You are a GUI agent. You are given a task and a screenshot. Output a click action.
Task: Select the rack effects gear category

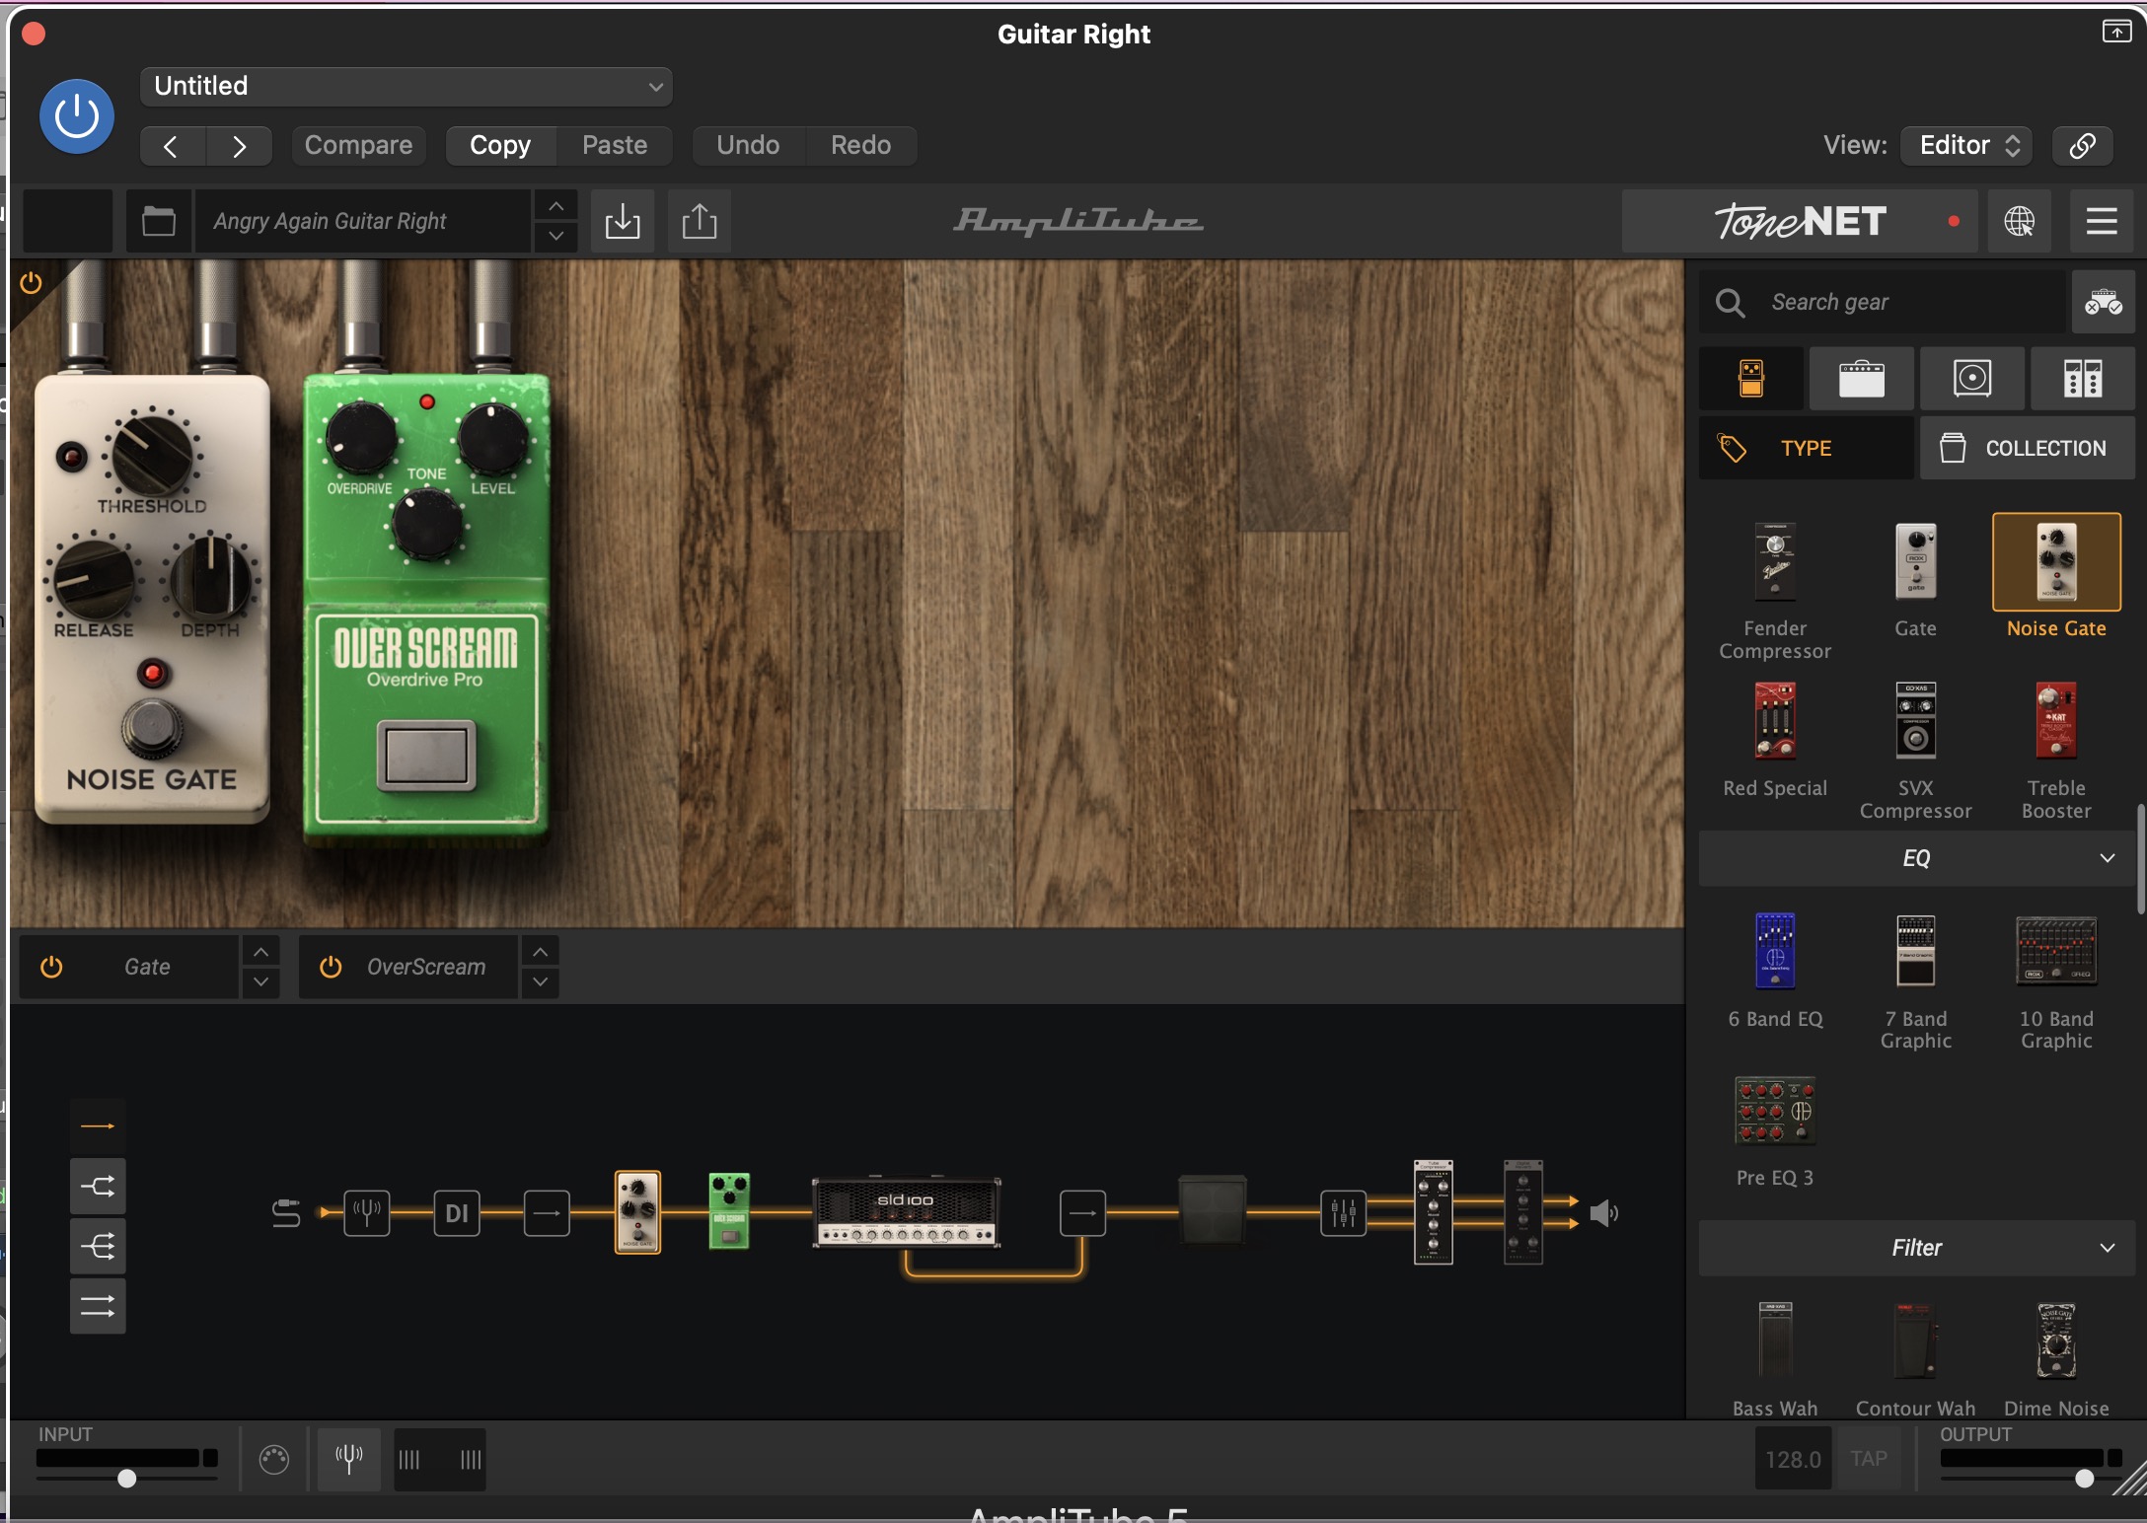click(x=2082, y=378)
